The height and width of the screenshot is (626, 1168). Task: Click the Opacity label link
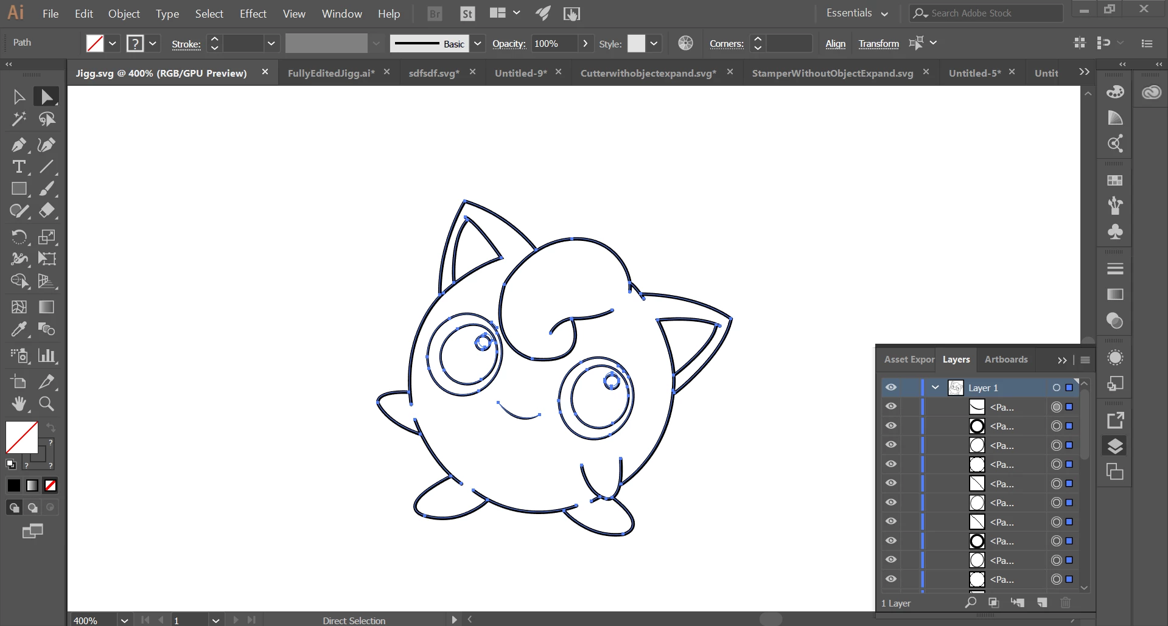point(509,43)
